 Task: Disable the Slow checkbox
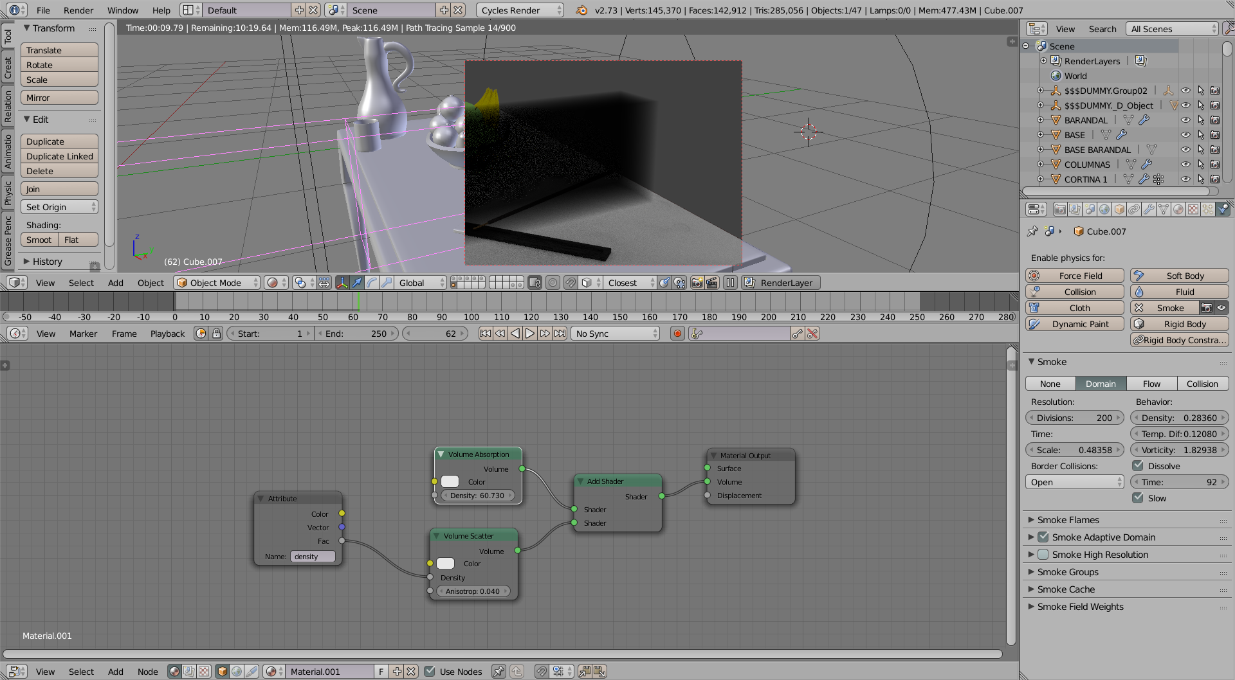click(1138, 498)
